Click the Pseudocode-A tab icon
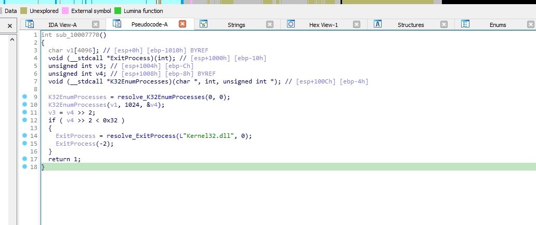The image size is (536, 225). pos(117,23)
